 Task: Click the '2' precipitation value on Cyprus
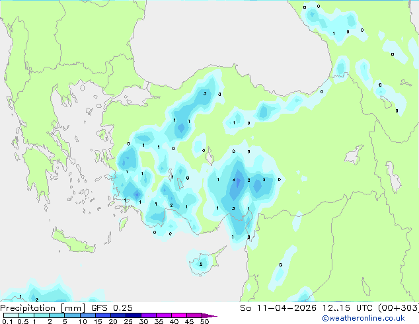[201, 264]
